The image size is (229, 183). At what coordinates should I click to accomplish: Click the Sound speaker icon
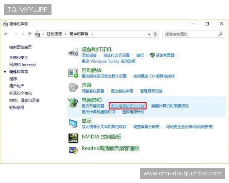click(73, 87)
